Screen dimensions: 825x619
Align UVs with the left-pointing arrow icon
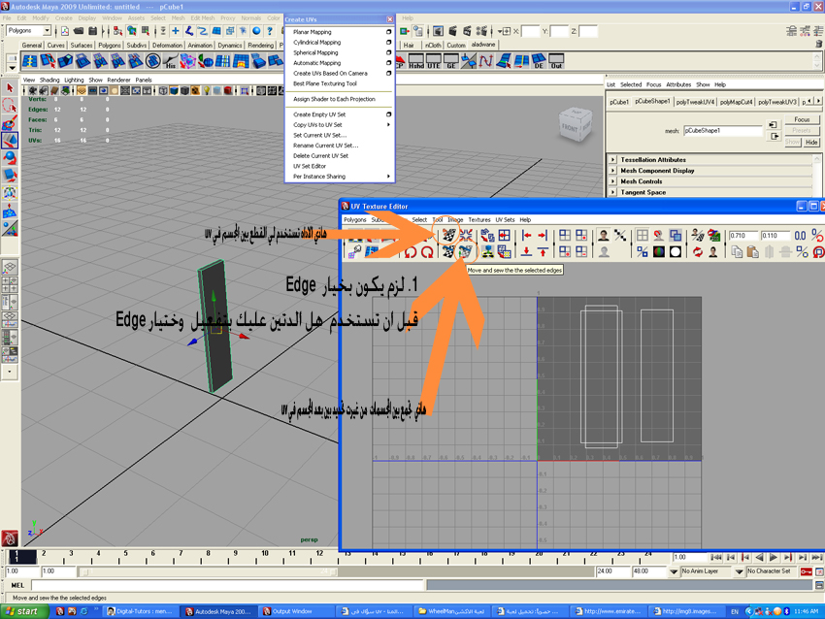tap(527, 235)
